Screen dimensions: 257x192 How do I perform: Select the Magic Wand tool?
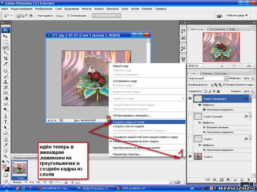[x=6, y=53]
